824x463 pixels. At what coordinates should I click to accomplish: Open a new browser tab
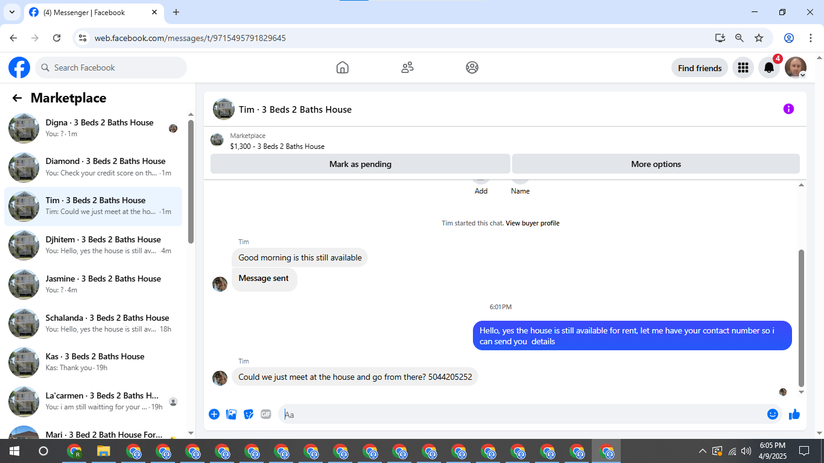pyautogui.click(x=176, y=12)
